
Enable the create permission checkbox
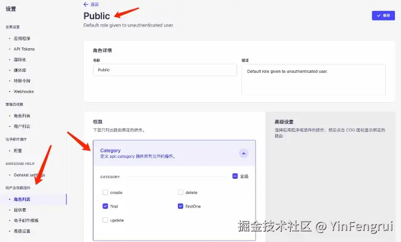click(105, 192)
